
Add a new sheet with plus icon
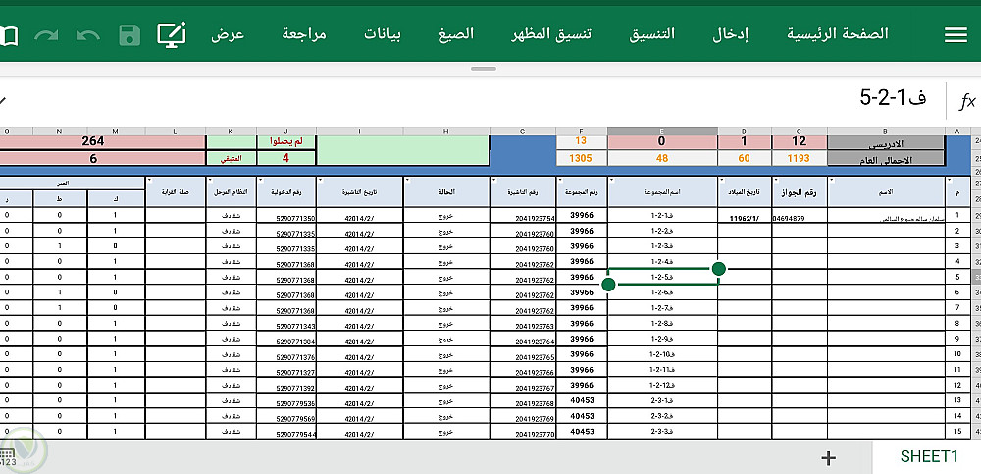(828, 458)
